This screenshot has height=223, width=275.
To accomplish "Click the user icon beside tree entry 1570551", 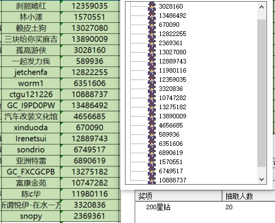I will coord(152,162).
